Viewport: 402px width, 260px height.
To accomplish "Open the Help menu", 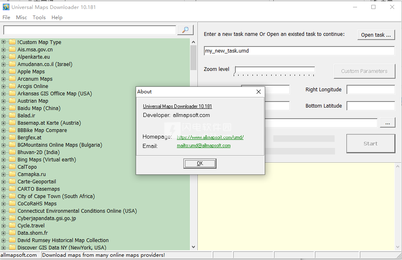I will click(x=57, y=18).
